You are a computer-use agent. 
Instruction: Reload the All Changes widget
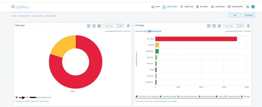pos(248,26)
